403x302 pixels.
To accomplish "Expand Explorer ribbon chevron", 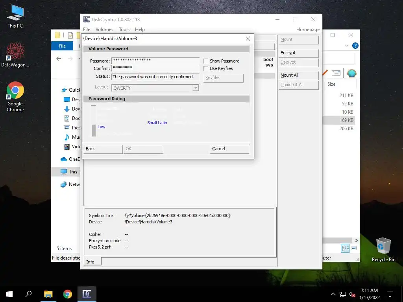I will click(346, 46).
